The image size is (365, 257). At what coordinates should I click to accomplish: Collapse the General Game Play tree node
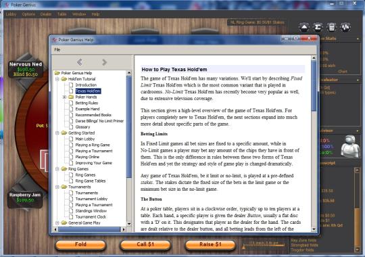[57, 223]
